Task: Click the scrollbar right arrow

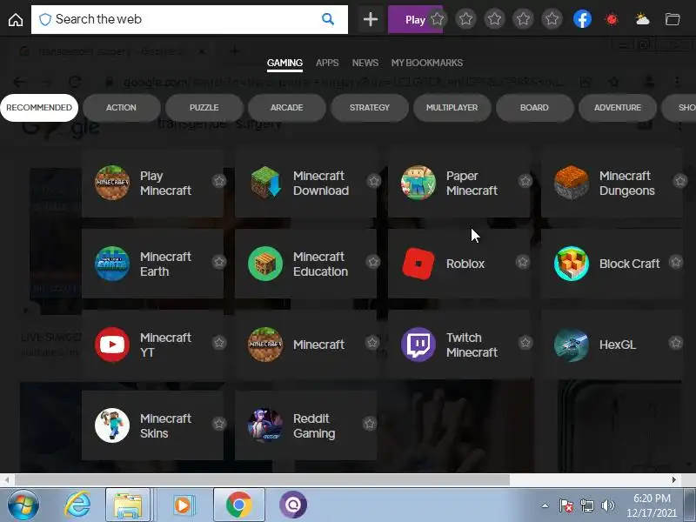Action: pos(673,480)
